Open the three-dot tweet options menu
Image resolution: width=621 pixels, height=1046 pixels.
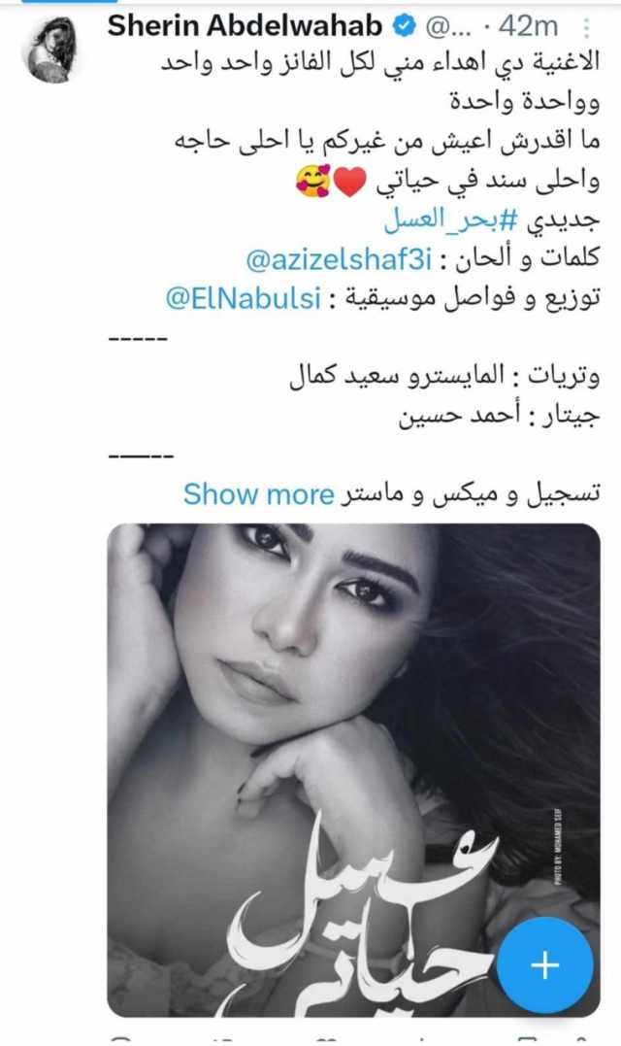(586, 27)
